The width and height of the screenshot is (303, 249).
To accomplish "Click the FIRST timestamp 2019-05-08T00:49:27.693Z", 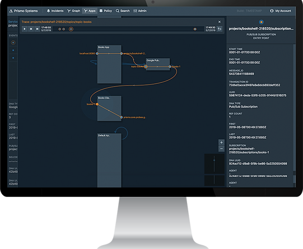I will click(x=248, y=127).
